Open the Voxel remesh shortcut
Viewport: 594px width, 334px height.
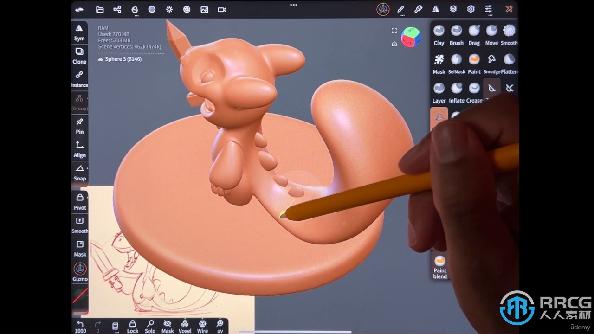click(x=185, y=326)
